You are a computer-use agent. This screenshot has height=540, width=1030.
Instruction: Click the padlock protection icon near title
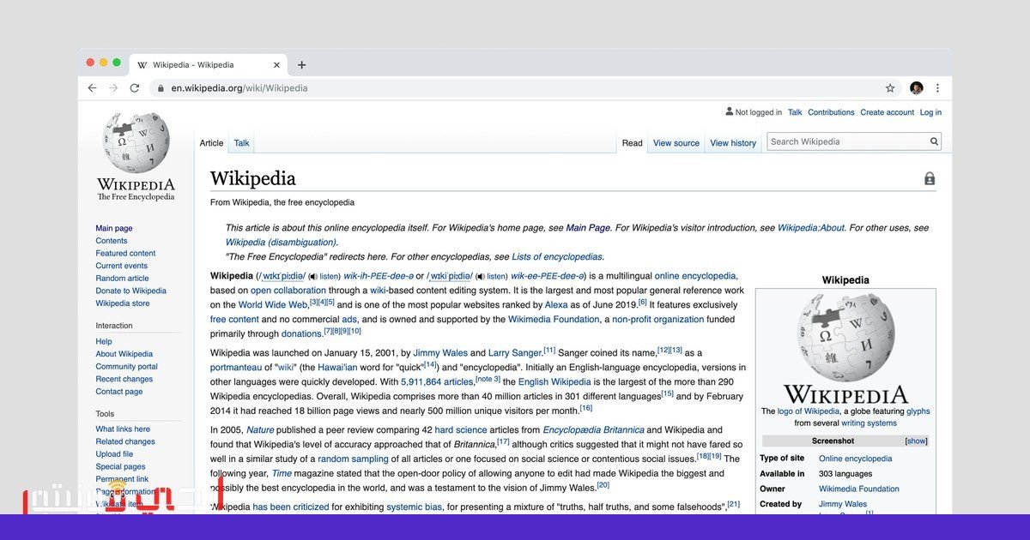pyautogui.click(x=929, y=179)
